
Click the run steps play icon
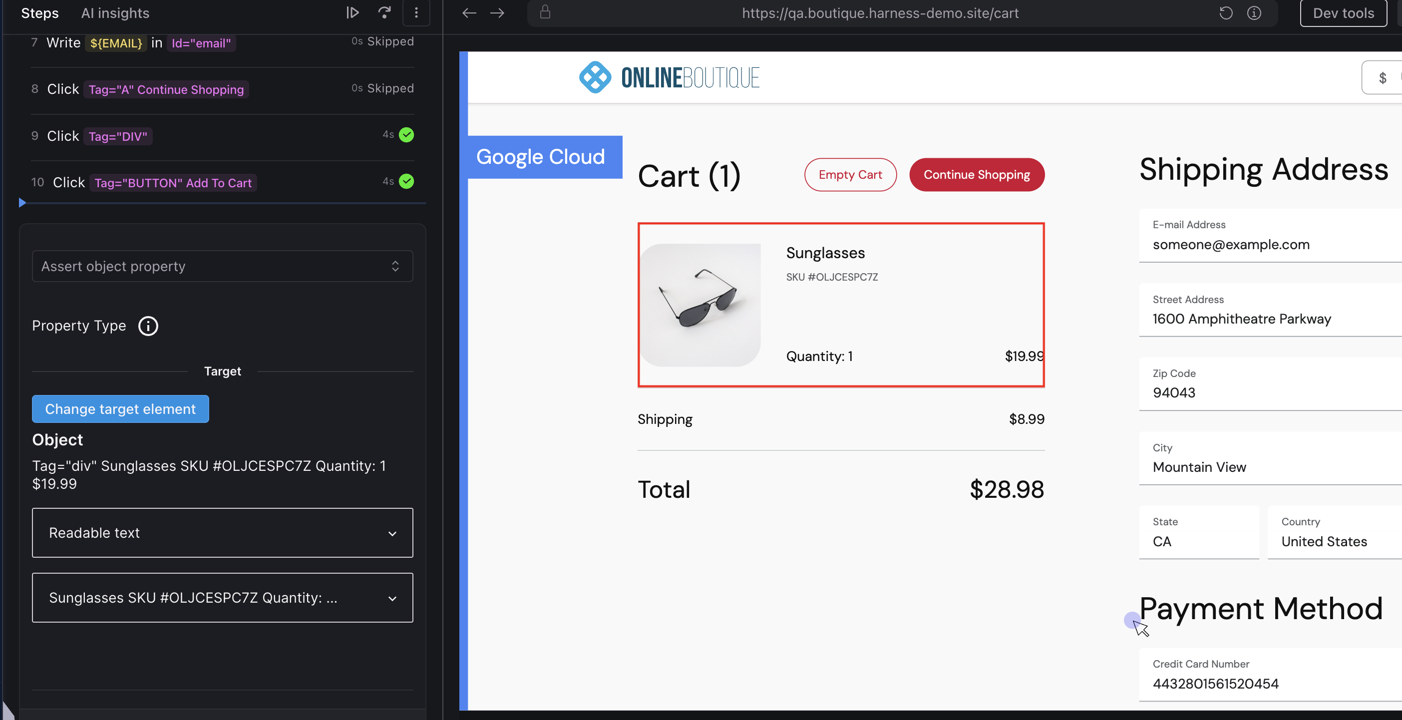pos(352,12)
